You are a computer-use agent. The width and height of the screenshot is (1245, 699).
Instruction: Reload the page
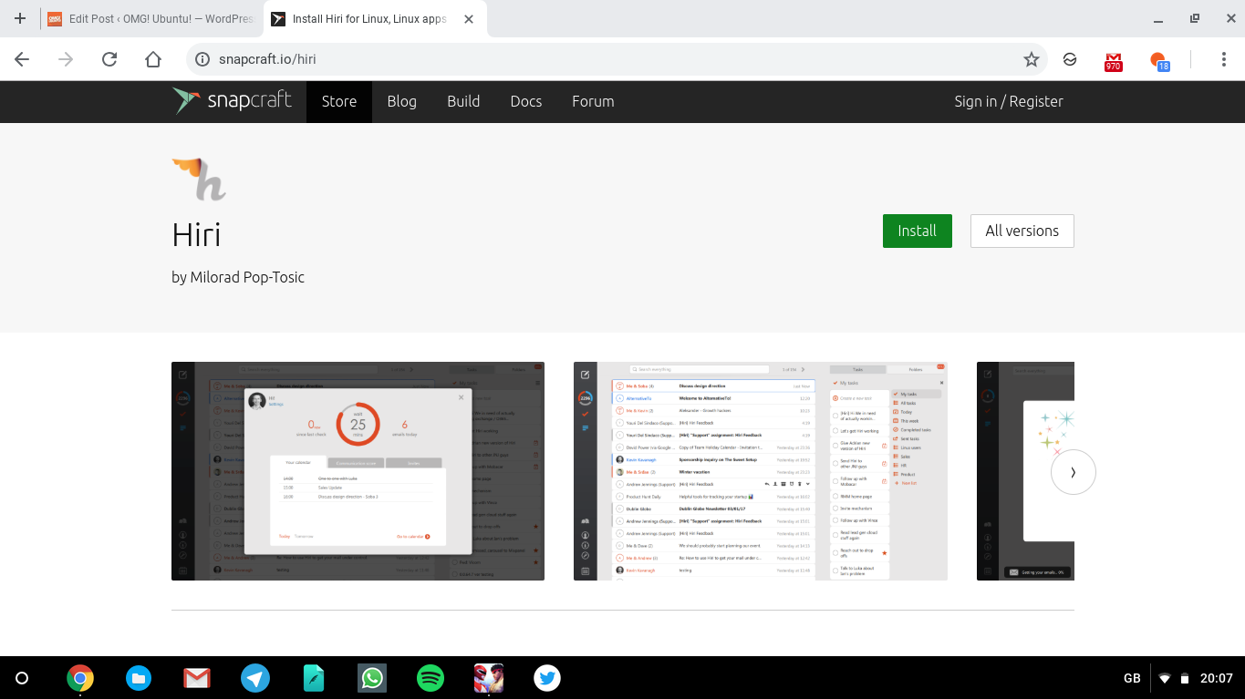109,59
